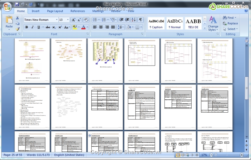
Task: Toggle Bold formatting
Action: (27, 27)
